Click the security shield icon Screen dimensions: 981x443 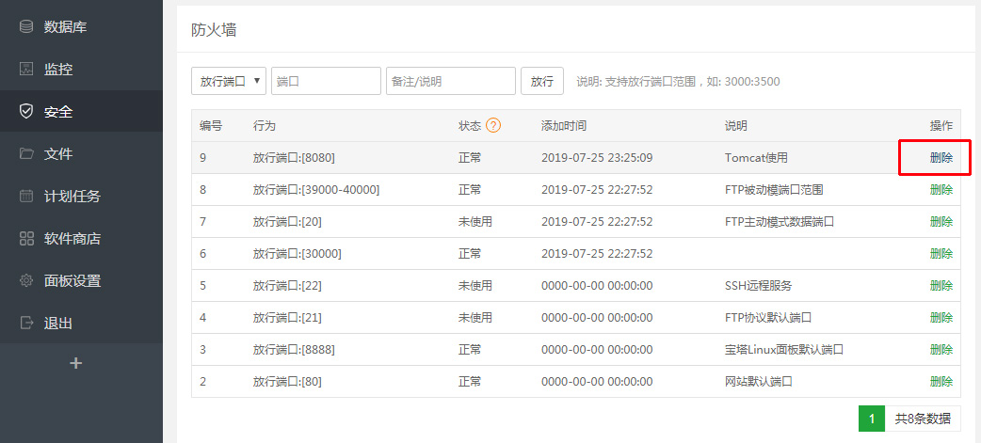26,111
